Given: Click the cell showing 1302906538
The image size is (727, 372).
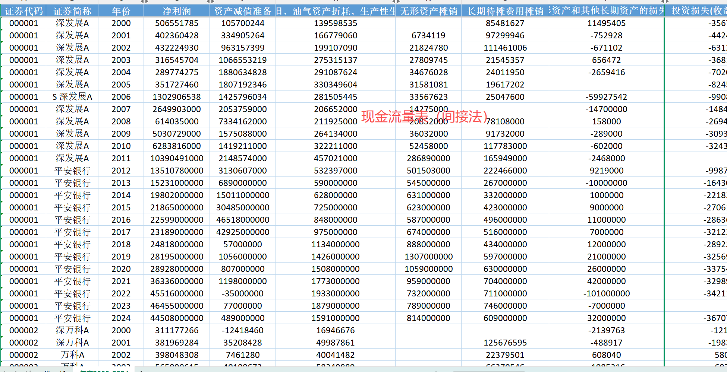Looking at the screenshot, I should tap(177, 97).
